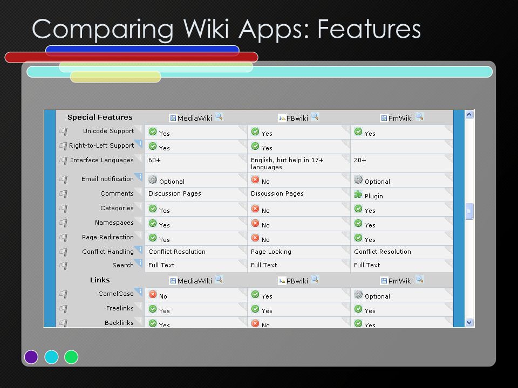Select the Namespaces feature label
Image resolution: width=518 pixels, height=388 pixels.
[114, 223]
